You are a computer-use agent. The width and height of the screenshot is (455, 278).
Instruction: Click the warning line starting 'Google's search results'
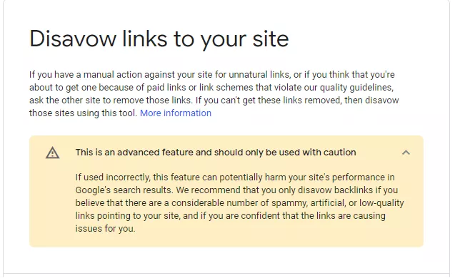[x=236, y=190]
